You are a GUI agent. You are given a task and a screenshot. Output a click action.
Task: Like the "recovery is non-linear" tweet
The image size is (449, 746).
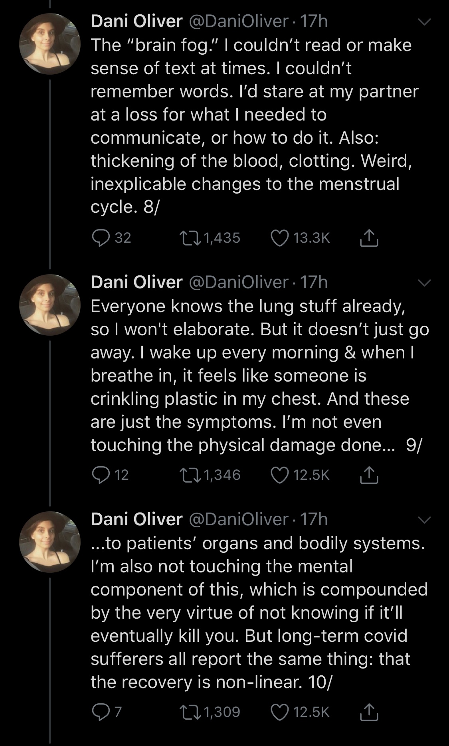[280, 712]
